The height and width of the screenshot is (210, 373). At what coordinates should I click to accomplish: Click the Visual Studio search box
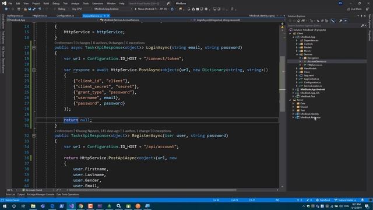(x=147, y=3)
